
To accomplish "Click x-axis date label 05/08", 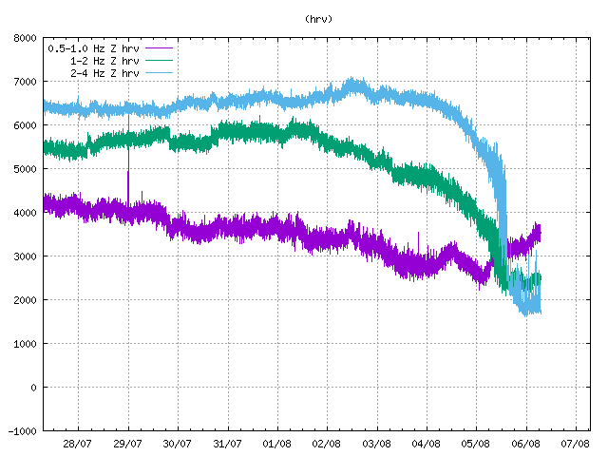I will coord(475,444).
